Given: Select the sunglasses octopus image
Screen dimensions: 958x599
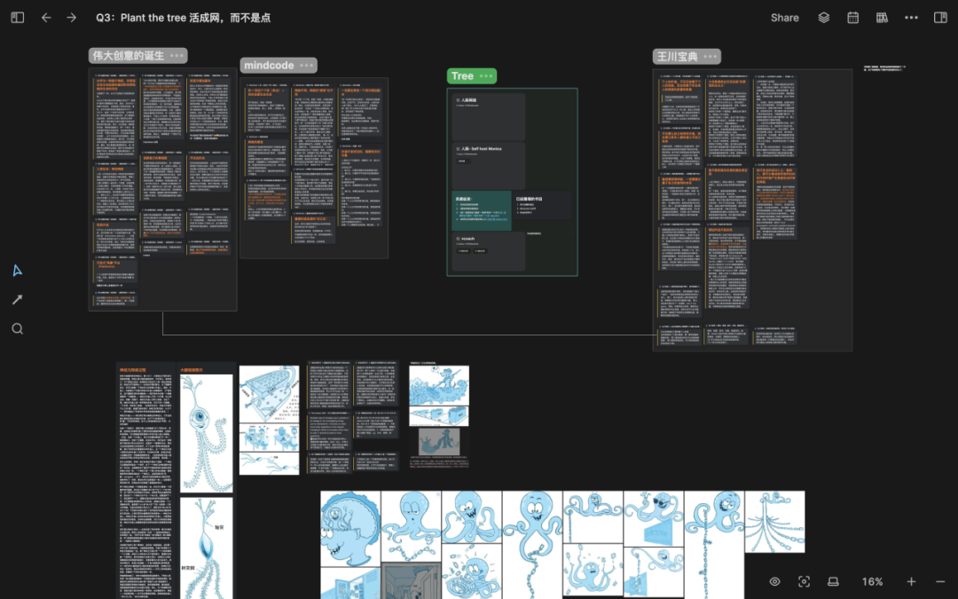Looking at the screenshot, I should (x=653, y=518).
